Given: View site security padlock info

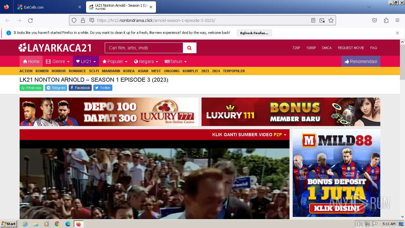Looking at the screenshot, I should (x=83, y=20).
